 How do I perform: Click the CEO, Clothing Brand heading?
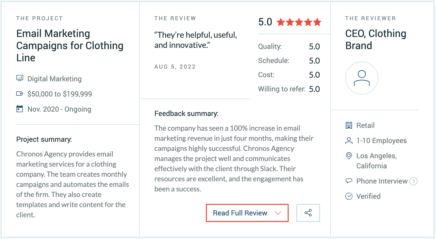[x=376, y=39]
